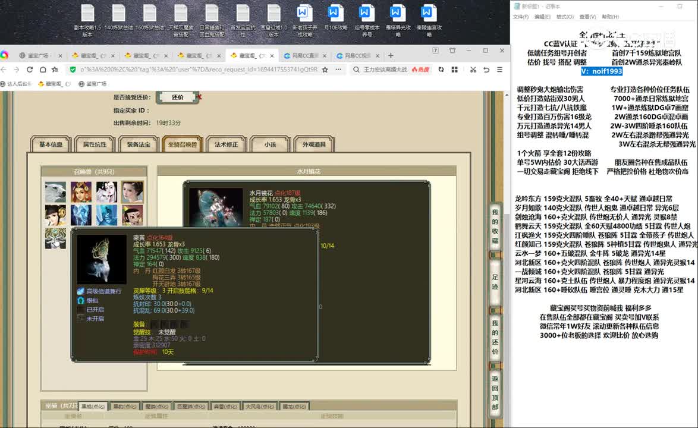Open the 月10E攻略 Word document icon
Image resolution: width=698 pixels, height=428 pixels.
pos(335,18)
